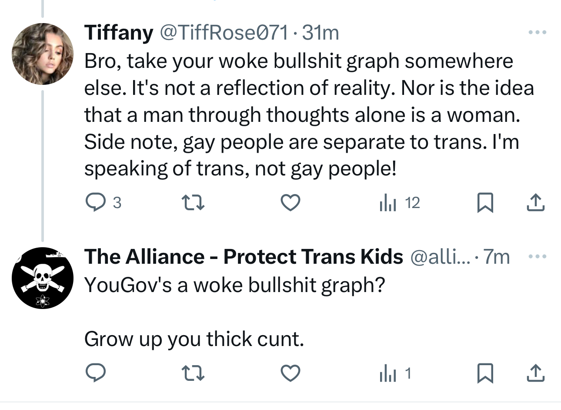This screenshot has width=561, height=410.
Task: Open The Alliance skull avatar
Action: 43,278
